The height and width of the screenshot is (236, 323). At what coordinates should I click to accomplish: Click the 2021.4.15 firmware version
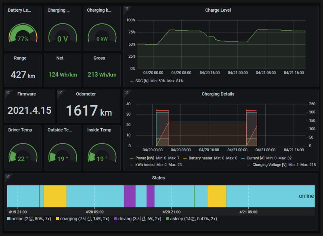pyautogui.click(x=29, y=111)
